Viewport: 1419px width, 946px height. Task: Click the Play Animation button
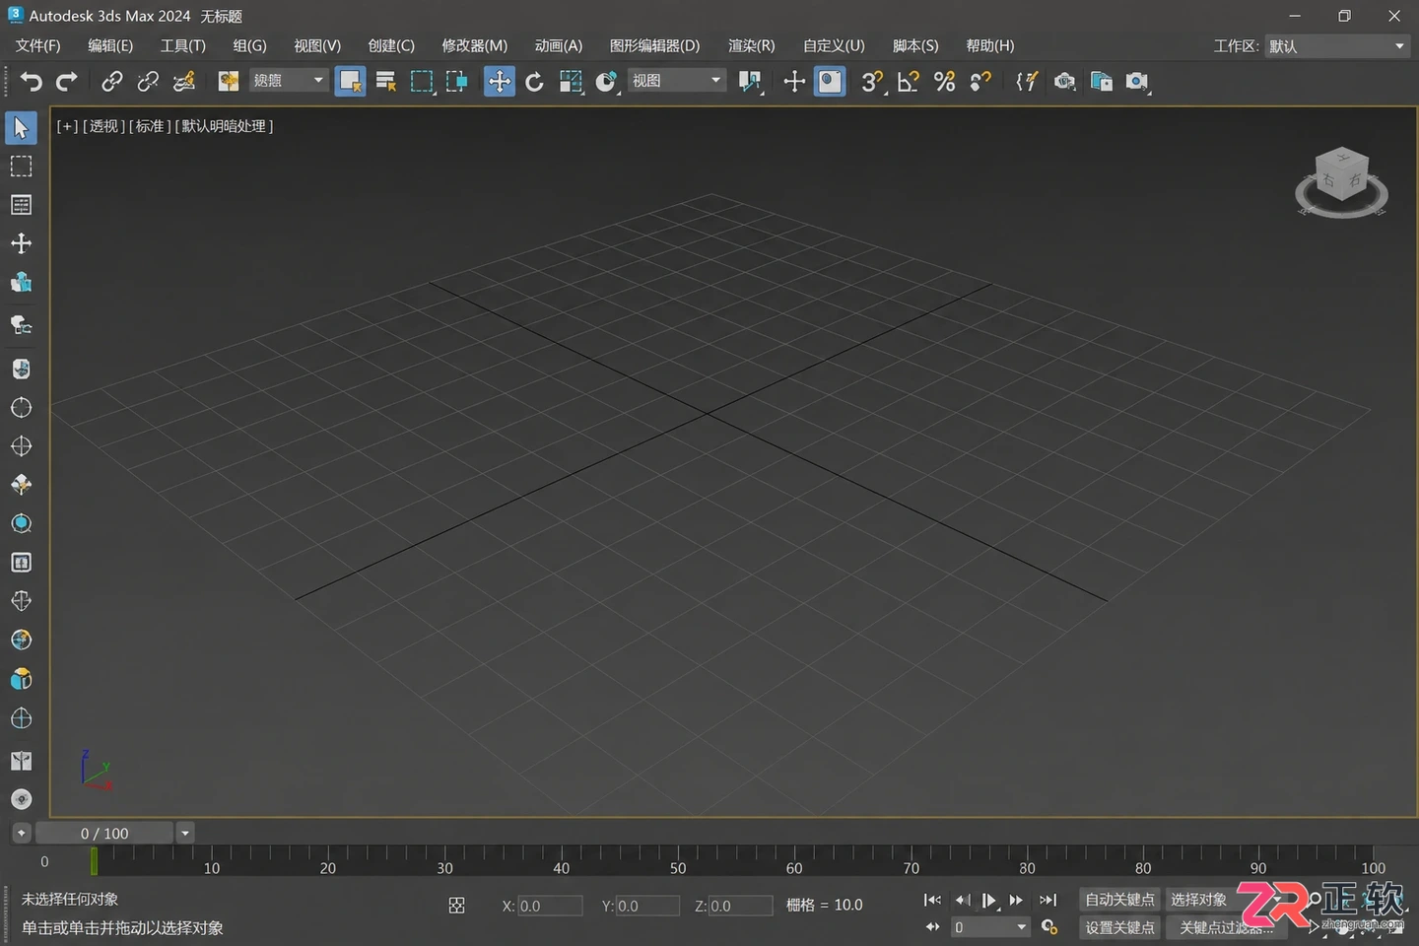coord(989,900)
